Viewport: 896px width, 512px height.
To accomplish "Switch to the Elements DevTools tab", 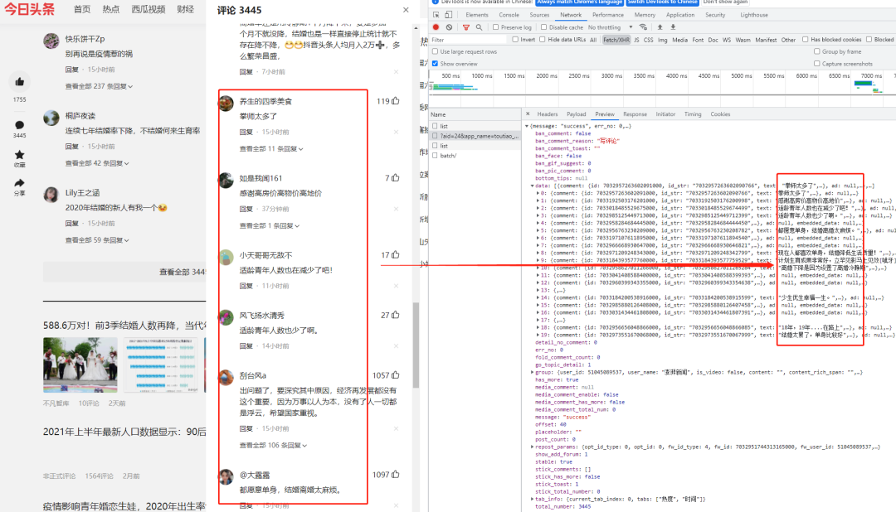I will [476, 15].
